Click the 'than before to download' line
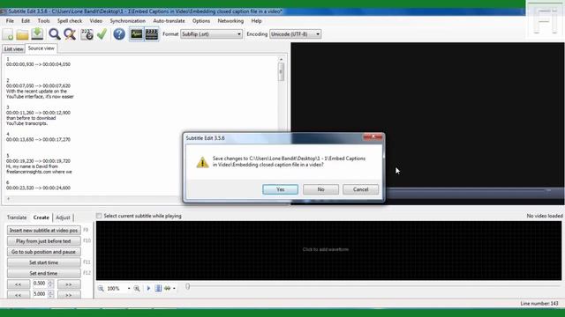The height and width of the screenshot is (317, 565). click(x=31, y=118)
